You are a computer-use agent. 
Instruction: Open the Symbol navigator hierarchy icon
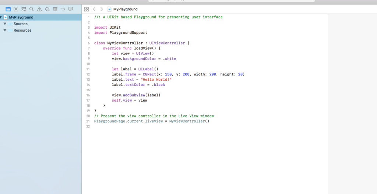[24, 9]
